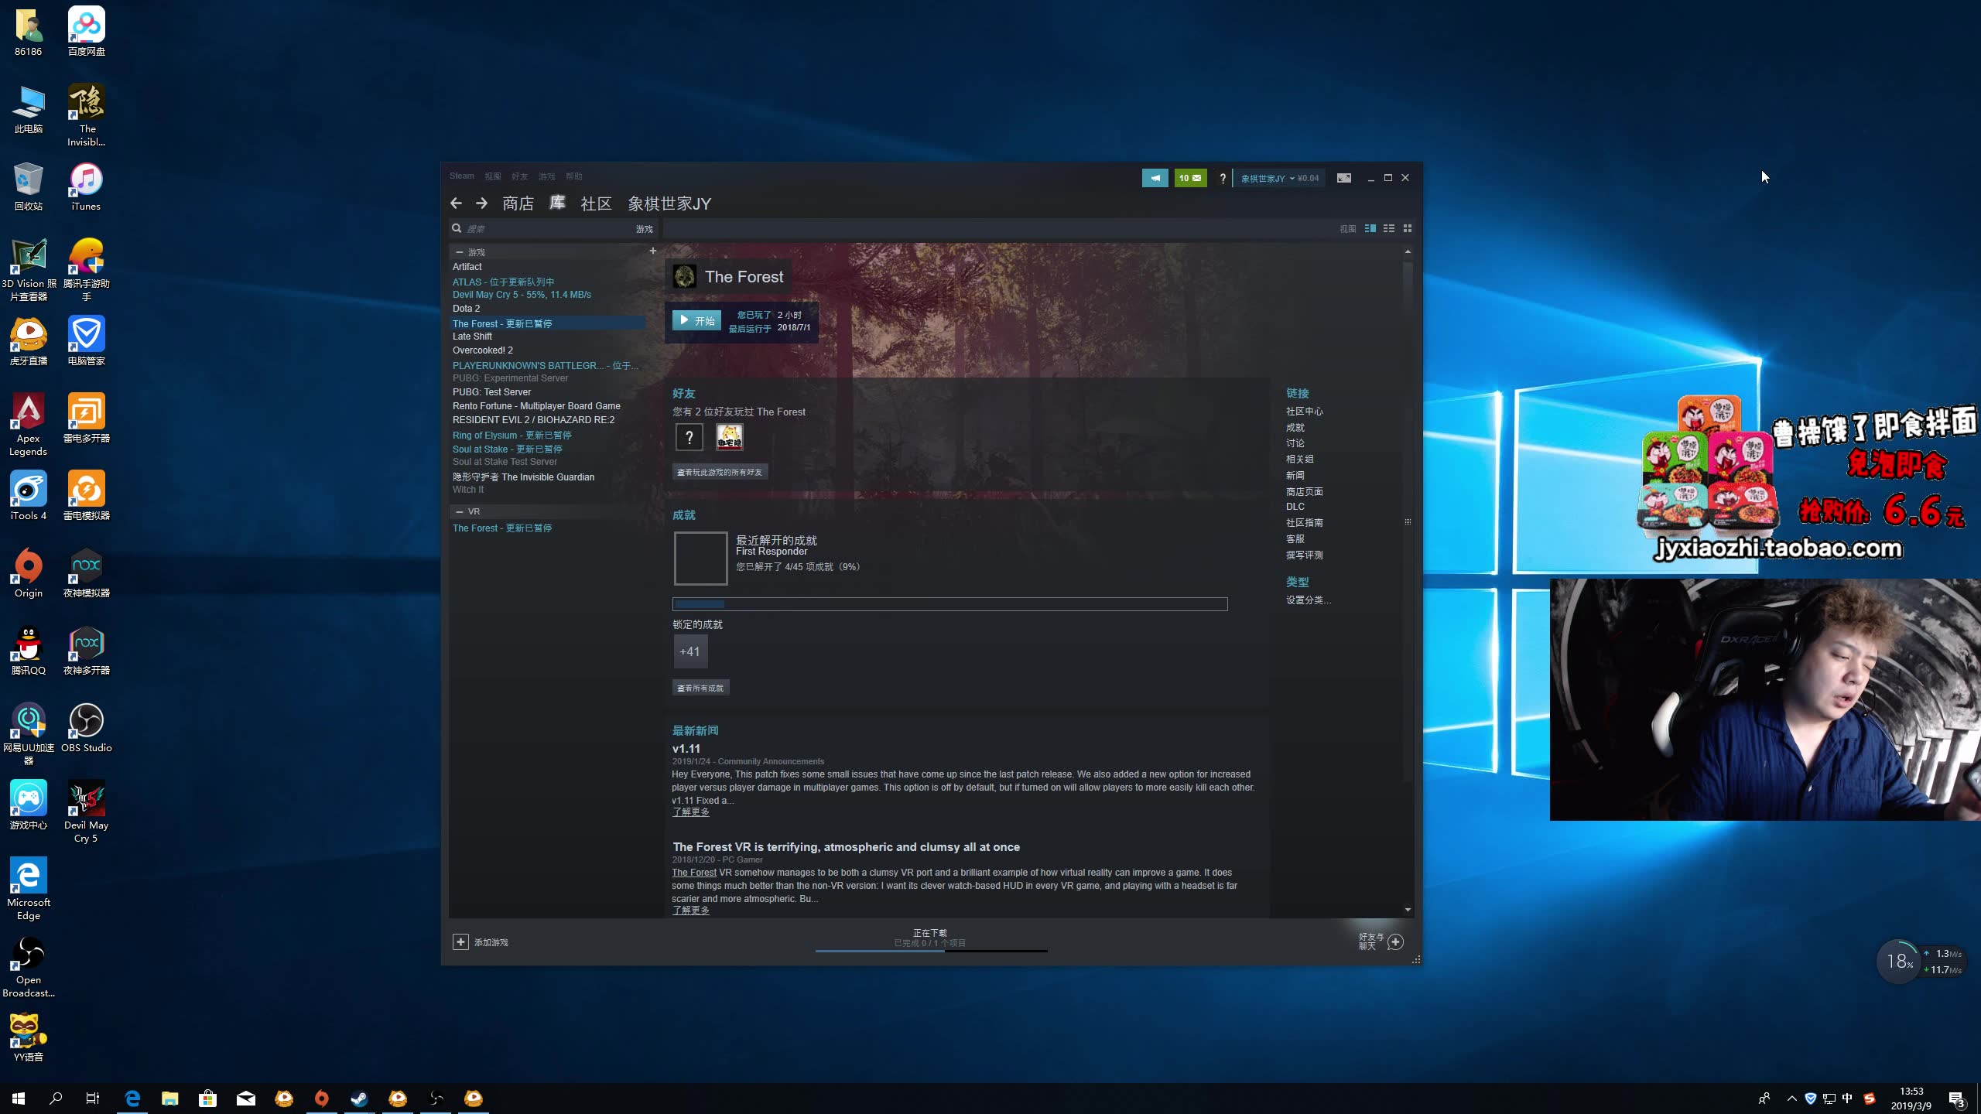The height and width of the screenshot is (1114, 1981).
Task: Open the 视图 menu
Action: point(493,176)
